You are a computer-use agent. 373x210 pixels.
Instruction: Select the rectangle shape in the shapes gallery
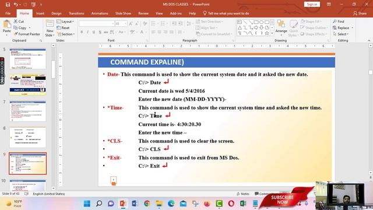coord(256,22)
